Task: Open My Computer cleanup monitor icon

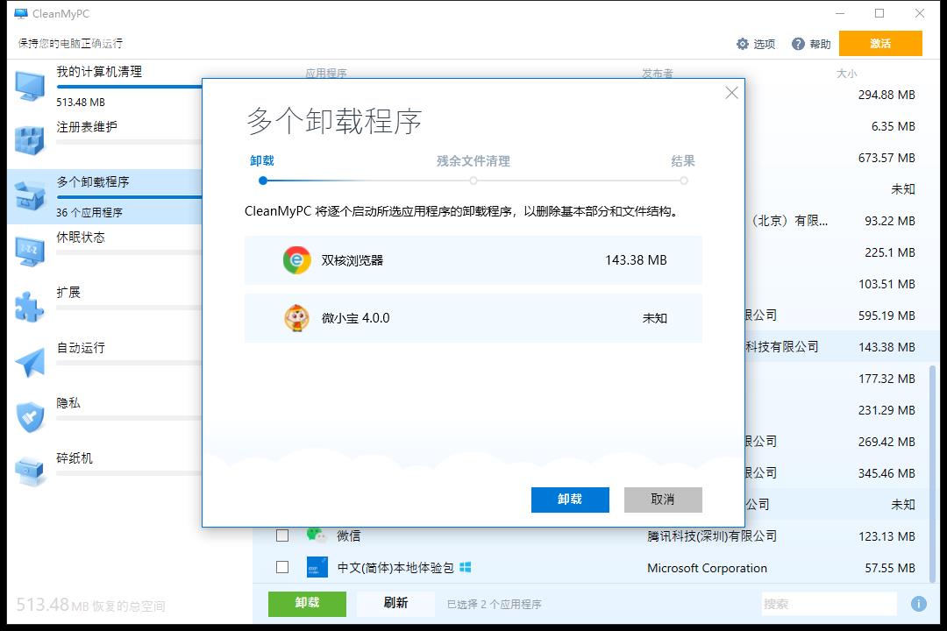Action: 30,86
